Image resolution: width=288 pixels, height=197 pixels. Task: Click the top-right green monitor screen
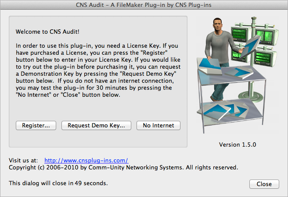coord(264,35)
